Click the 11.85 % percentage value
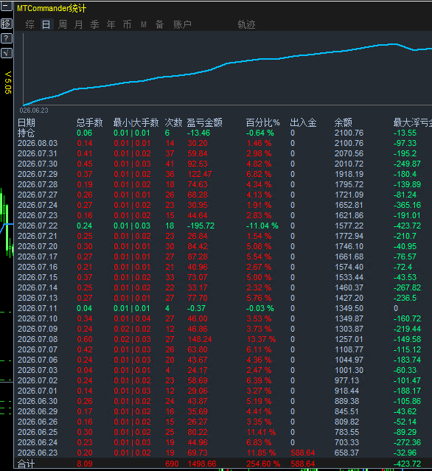 point(261,453)
